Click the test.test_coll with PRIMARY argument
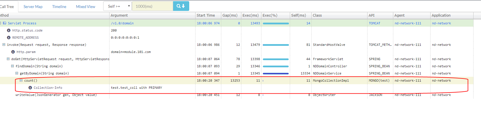 click(x=136, y=88)
